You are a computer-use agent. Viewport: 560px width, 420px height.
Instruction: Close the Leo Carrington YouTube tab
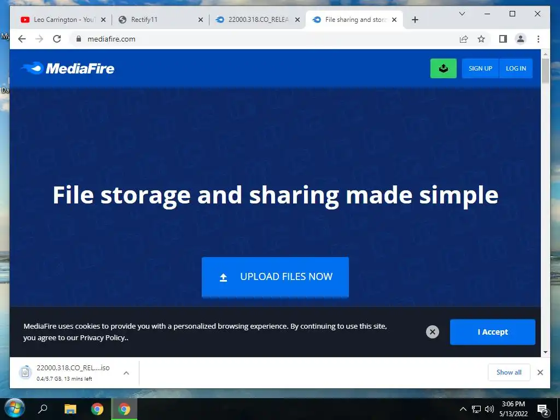pyautogui.click(x=103, y=20)
